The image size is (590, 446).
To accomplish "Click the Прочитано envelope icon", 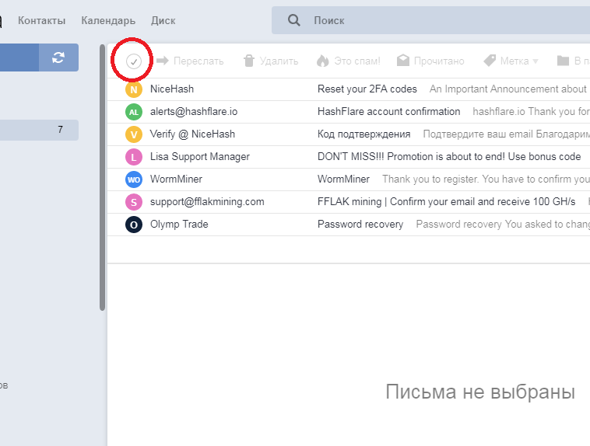I will 403,61.
